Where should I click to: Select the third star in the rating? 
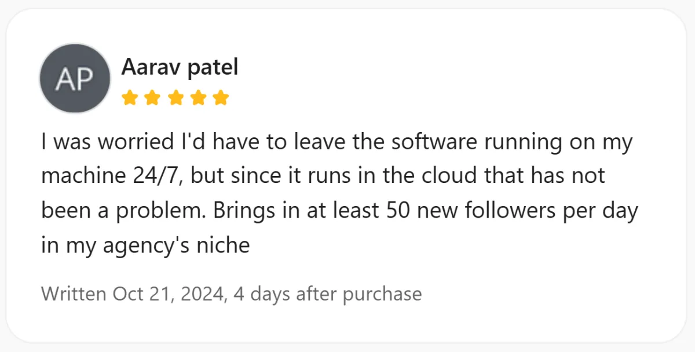point(175,98)
